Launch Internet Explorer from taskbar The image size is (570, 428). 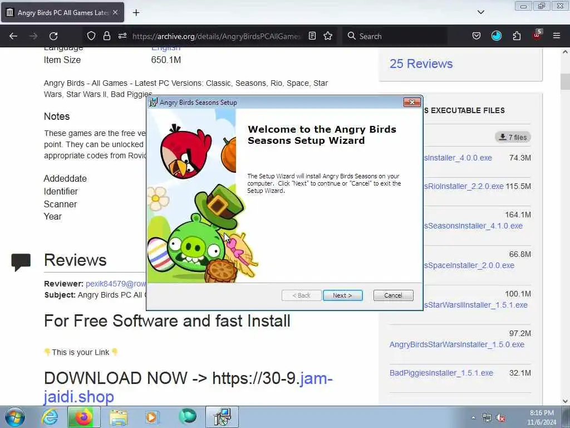pyautogui.click(x=50, y=417)
